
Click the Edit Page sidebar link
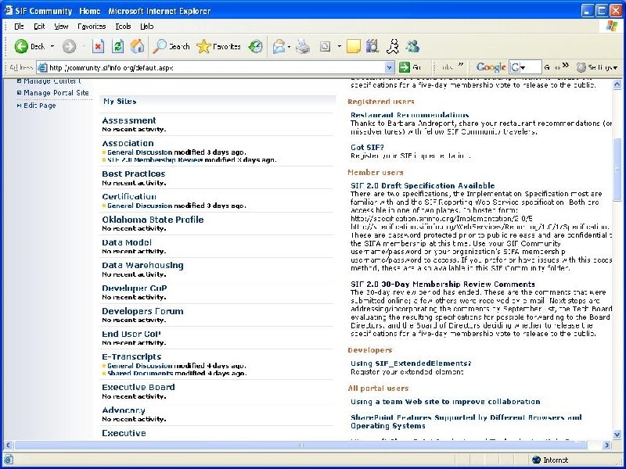point(40,106)
